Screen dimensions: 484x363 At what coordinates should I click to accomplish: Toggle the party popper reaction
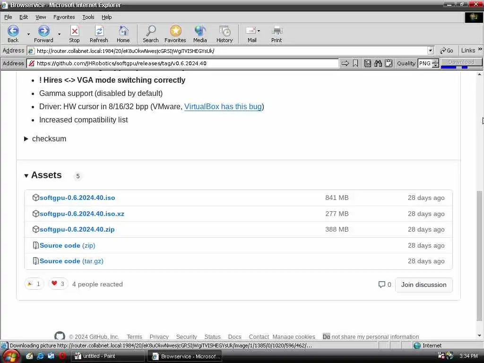34,284
